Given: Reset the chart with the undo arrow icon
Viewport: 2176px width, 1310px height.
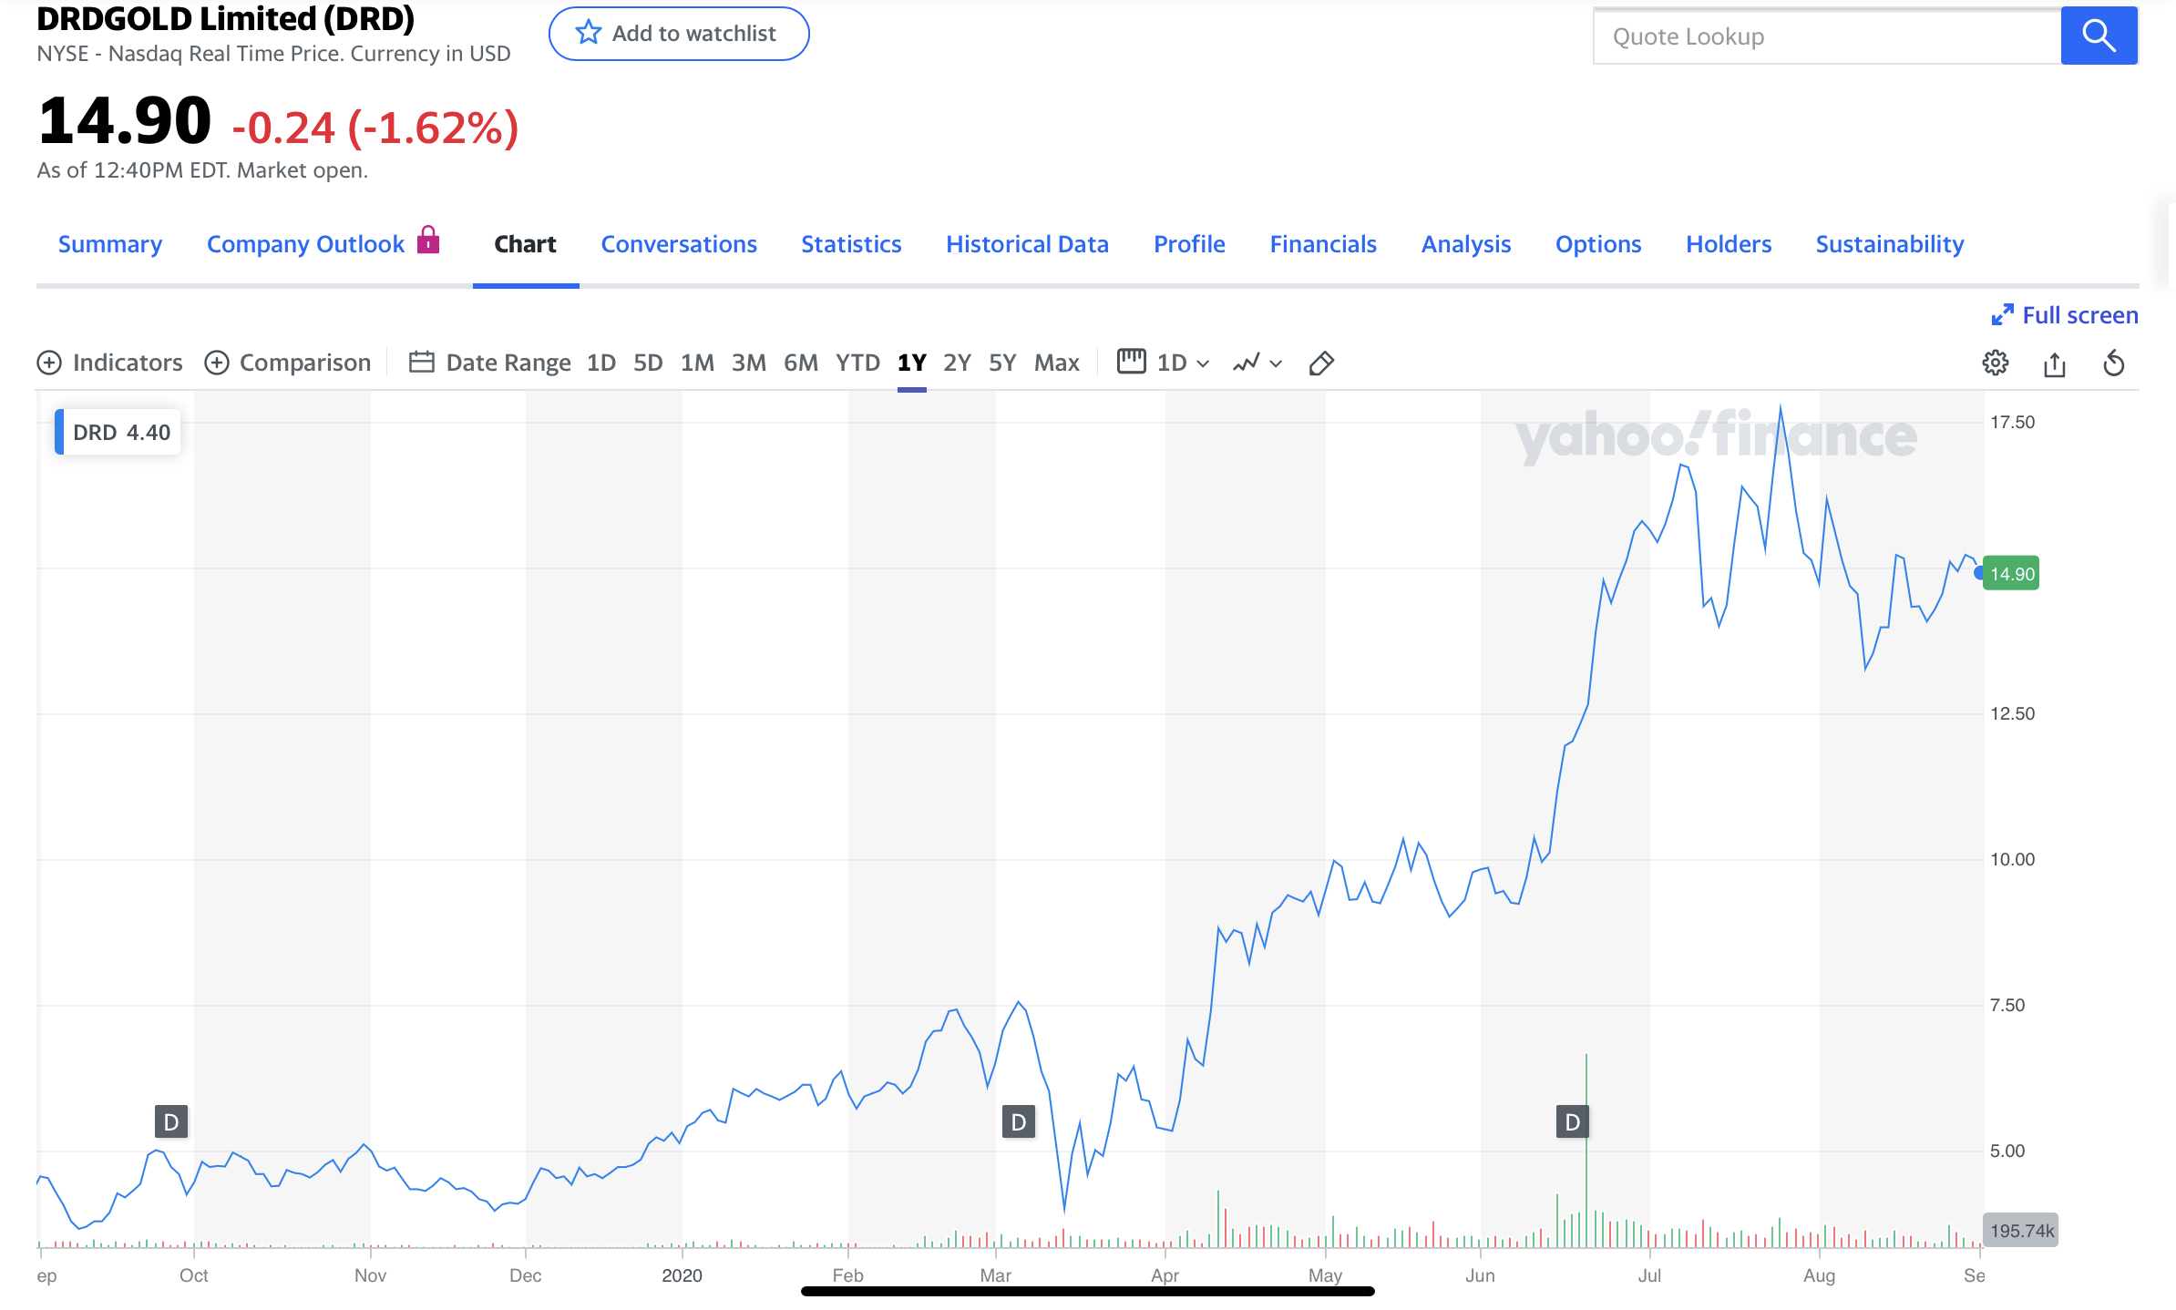Looking at the screenshot, I should tap(2113, 363).
